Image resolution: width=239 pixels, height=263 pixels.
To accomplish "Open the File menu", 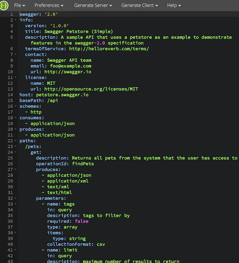I will tap(20, 5).
